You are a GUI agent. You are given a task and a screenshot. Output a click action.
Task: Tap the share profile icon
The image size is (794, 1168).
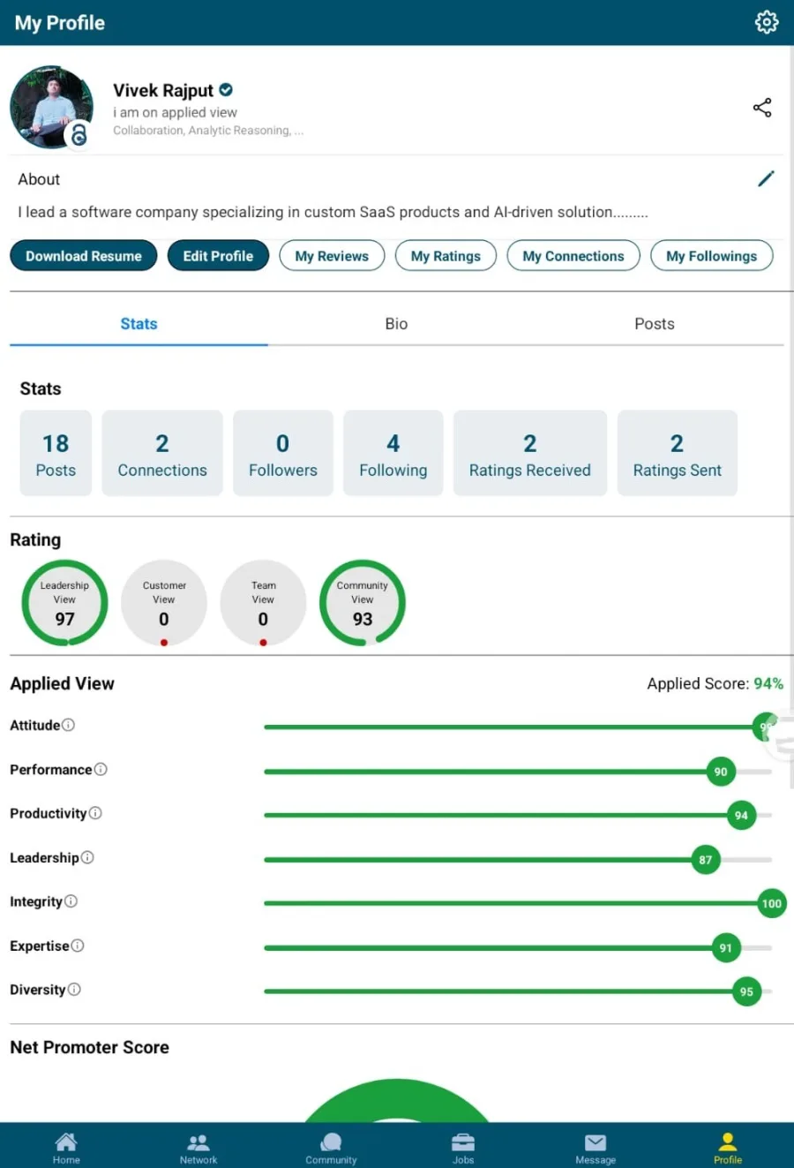coord(762,108)
